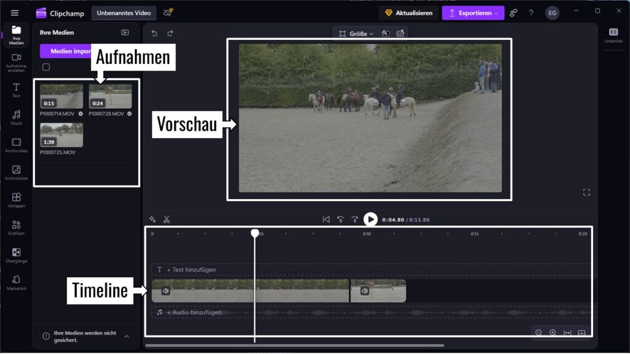Viewport: 630px width, 354px height.
Task: Open the hamburger menu top left
Action: point(15,12)
